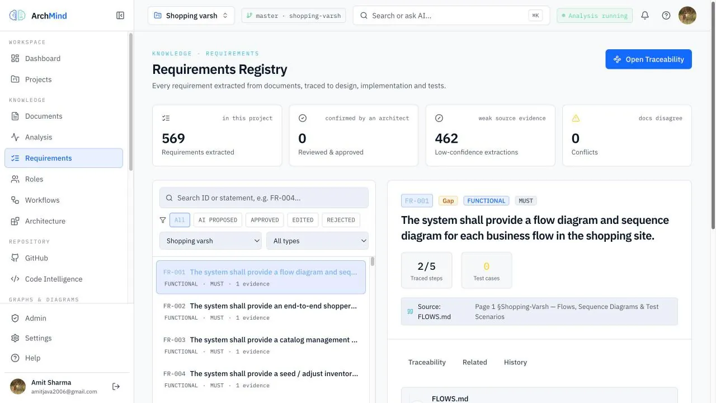Click the GitHub sidebar icon

[x=15, y=258]
